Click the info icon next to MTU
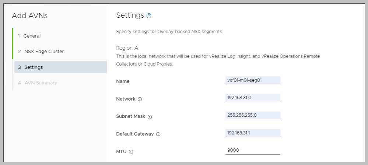368x165 pixels. coord(131,152)
